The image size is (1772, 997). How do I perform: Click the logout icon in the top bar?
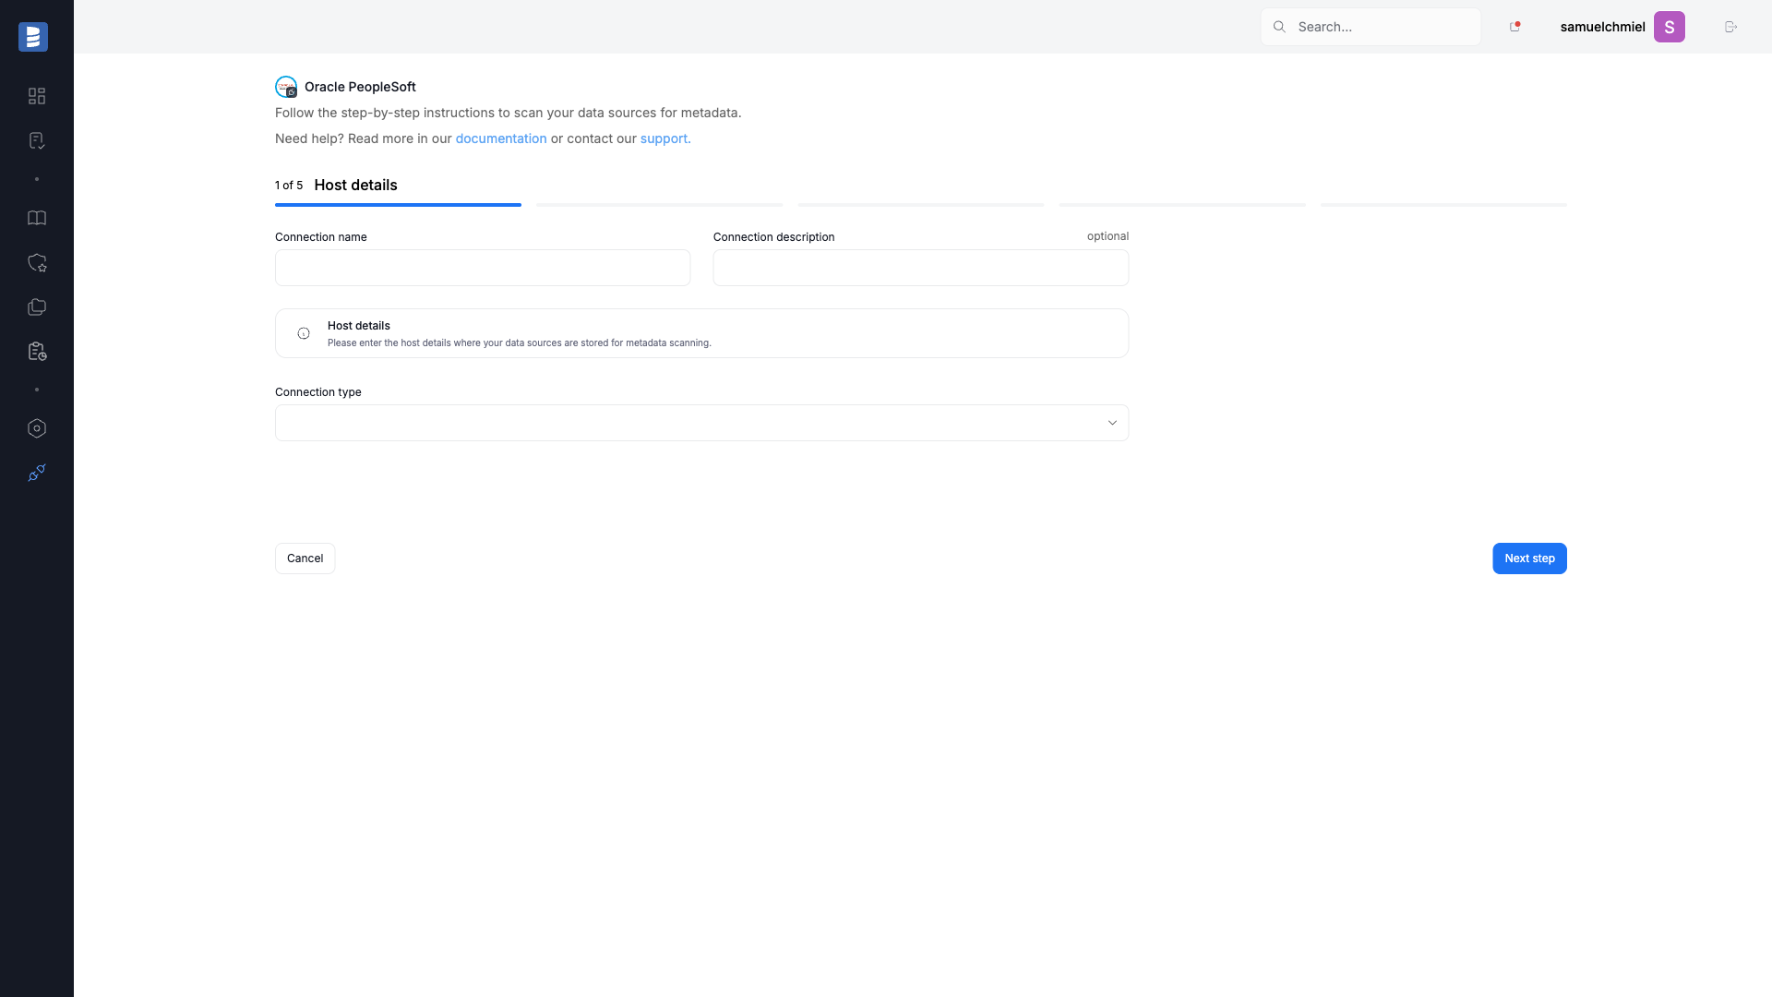[x=1731, y=27]
